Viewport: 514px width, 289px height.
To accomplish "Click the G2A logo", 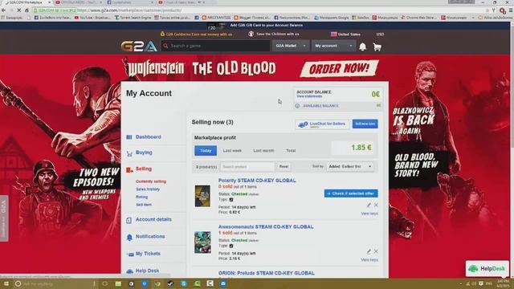I will pos(139,47).
